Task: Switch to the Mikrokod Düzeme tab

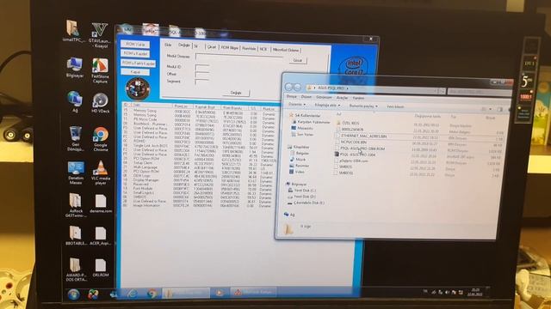Action: [285, 50]
